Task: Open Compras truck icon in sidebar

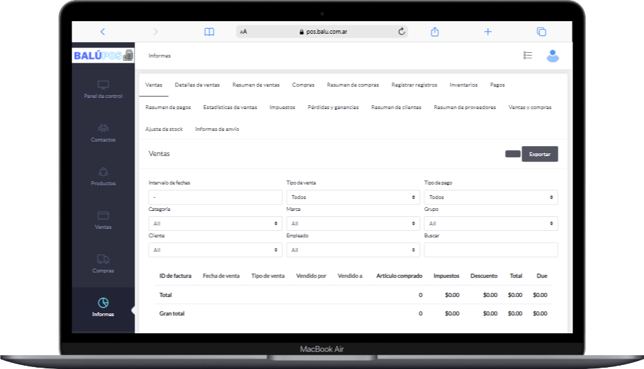Action: click(x=103, y=259)
